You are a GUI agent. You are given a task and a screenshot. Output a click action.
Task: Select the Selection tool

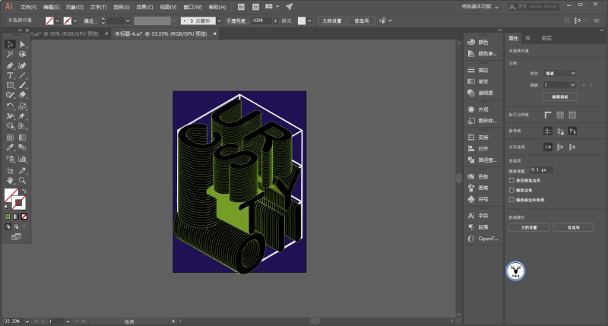[x=10, y=44]
